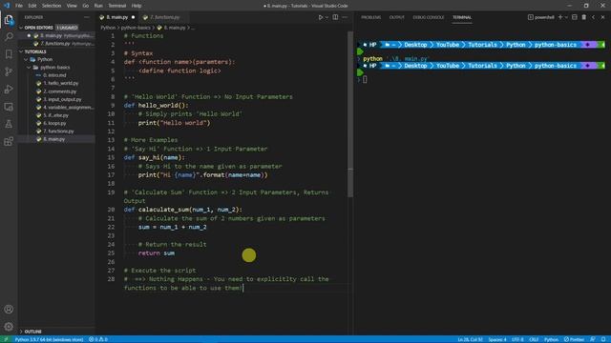Click the editor vertical scrollbar thumb
This screenshot has height=343, width=611.
[x=350, y=115]
